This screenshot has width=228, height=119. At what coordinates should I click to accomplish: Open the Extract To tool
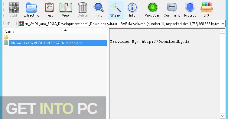31,10
